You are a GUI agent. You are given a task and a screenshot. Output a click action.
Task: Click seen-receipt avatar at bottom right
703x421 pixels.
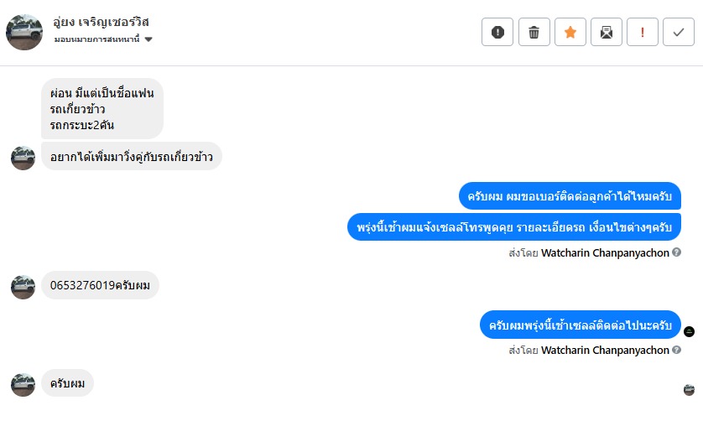click(690, 389)
